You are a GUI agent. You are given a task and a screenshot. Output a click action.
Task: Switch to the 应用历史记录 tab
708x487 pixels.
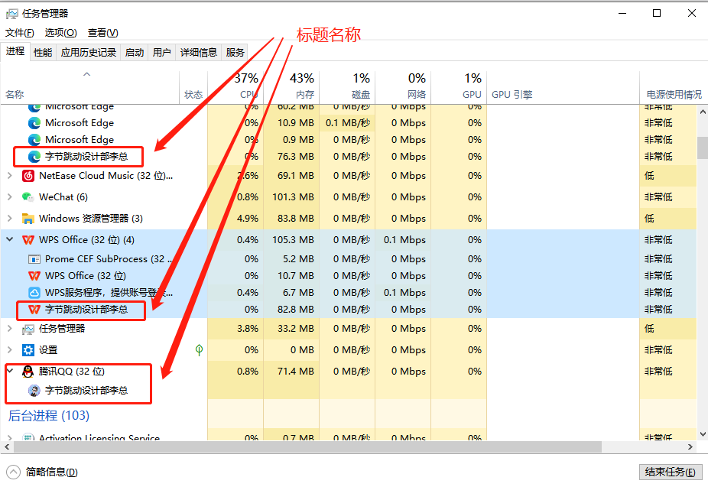click(x=89, y=53)
